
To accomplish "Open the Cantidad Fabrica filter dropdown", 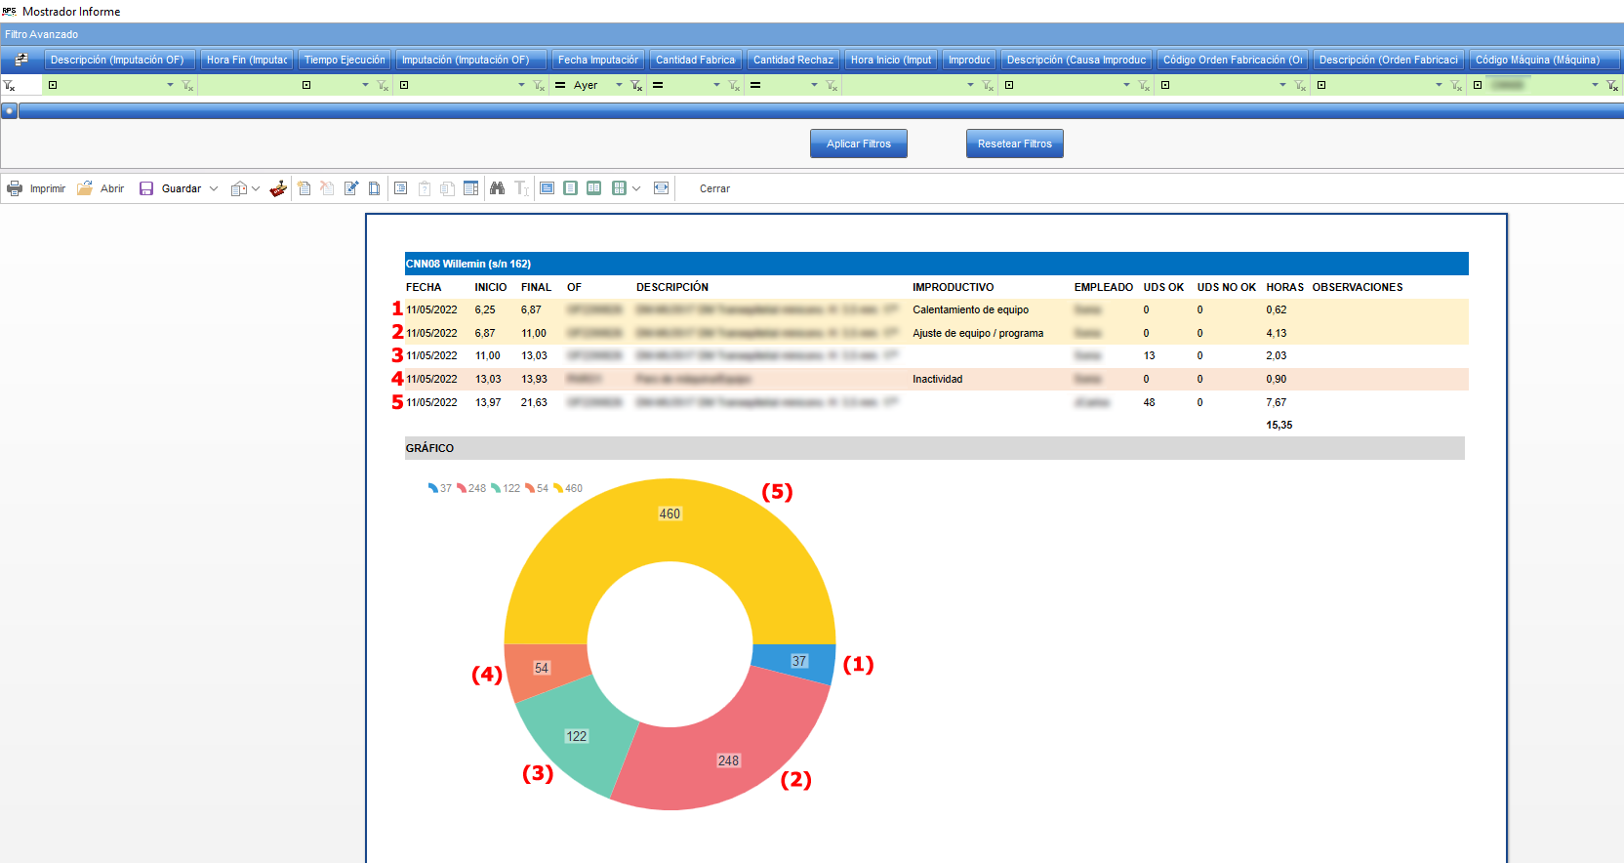I will click(x=716, y=85).
